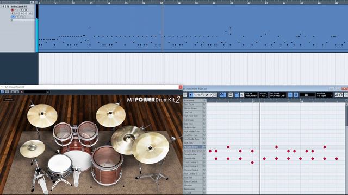Solo the drums instrument track with S button
Image resolution: width=348 pixels, height=195 pixels.
point(8,6)
